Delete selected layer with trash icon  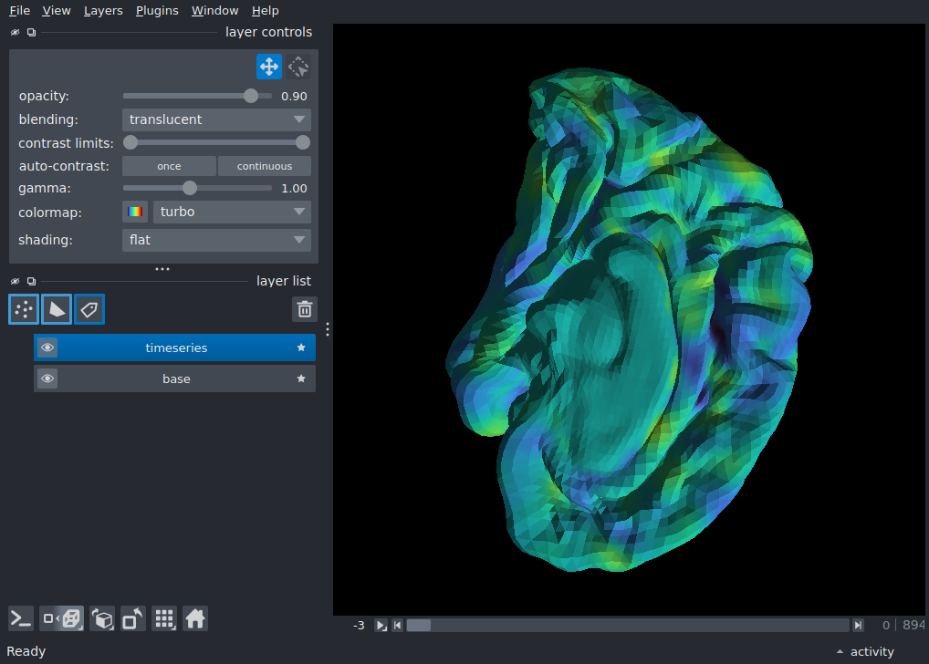click(x=305, y=309)
